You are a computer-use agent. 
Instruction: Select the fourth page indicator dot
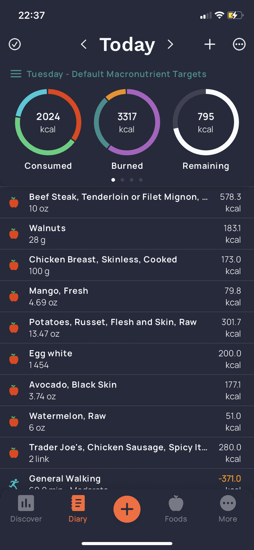click(x=141, y=180)
